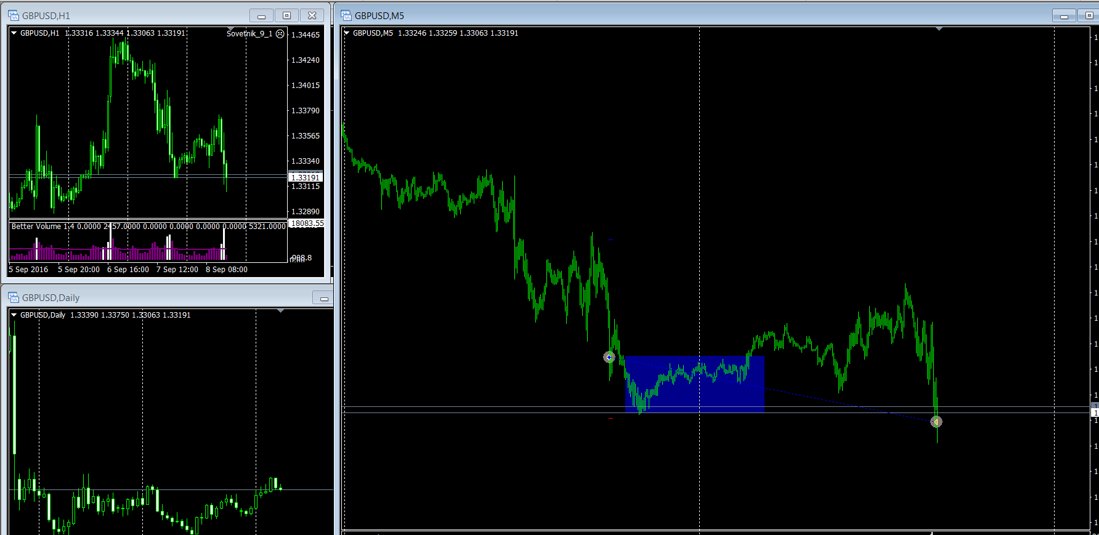
Task: Open the dropdown triangle beside GBPUSD,M5 label
Action: (347, 33)
